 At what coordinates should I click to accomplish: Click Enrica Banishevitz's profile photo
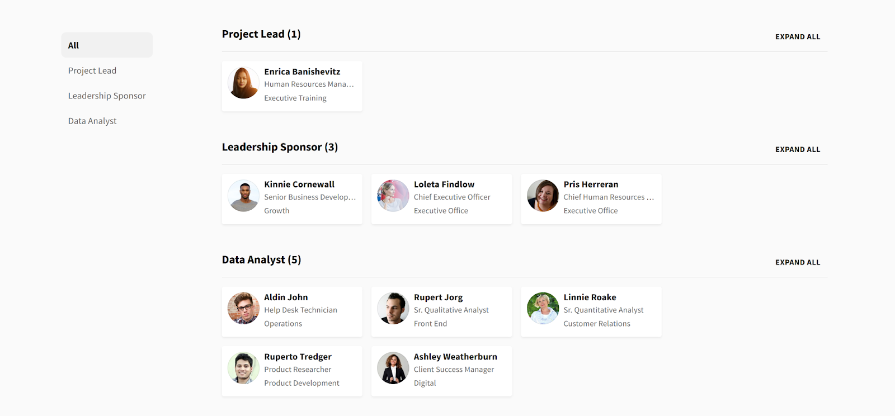pyautogui.click(x=243, y=83)
